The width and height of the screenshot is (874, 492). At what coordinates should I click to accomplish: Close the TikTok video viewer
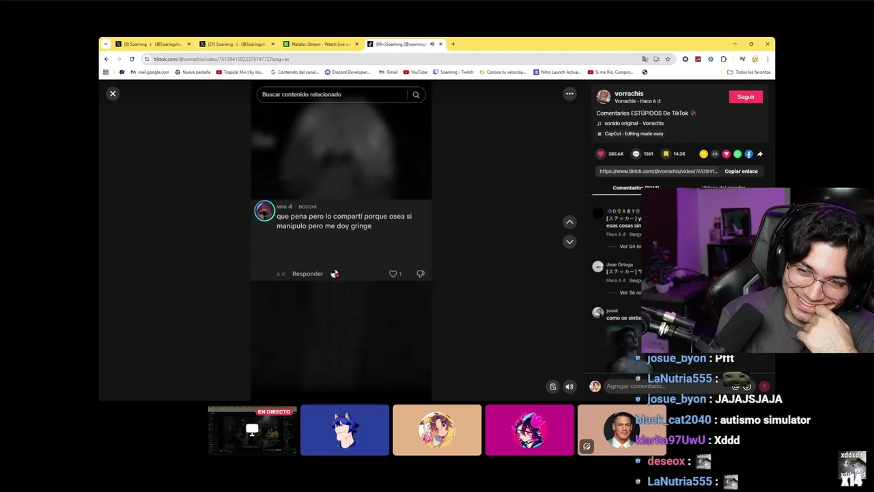pos(113,94)
